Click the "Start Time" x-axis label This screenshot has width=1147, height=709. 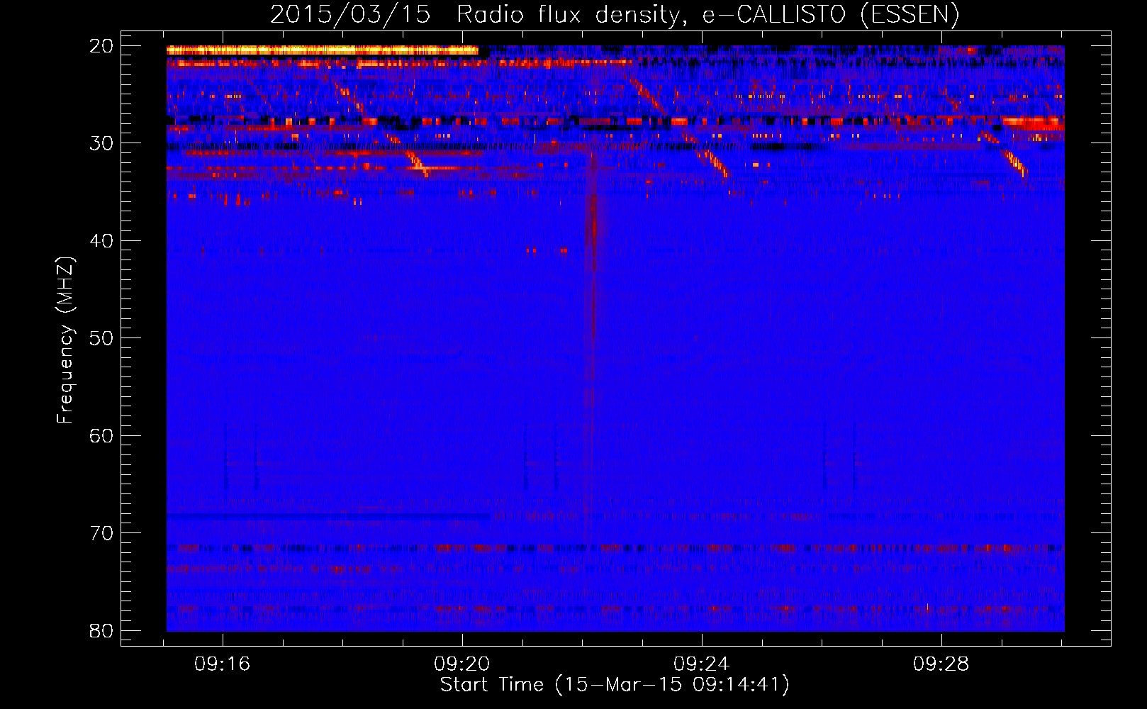pyautogui.click(x=615, y=685)
